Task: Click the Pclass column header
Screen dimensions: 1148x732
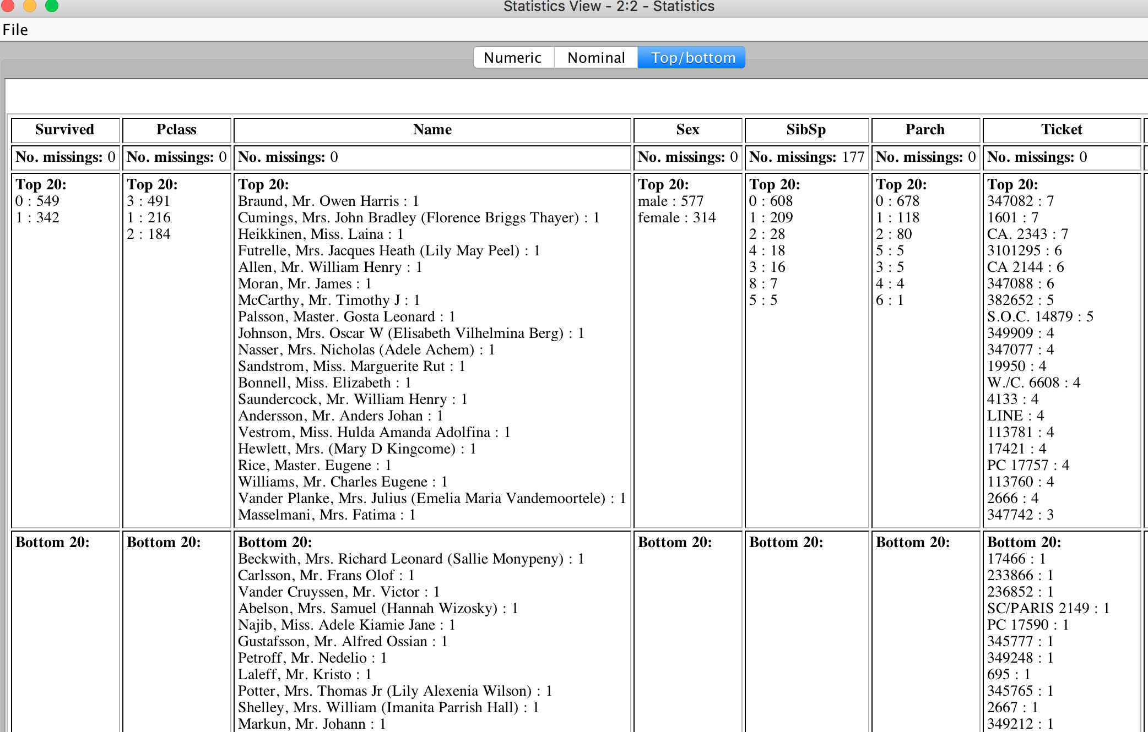Action: click(x=176, y=130)
